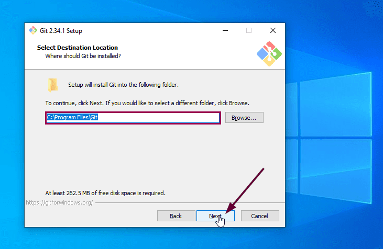Image resolution: width=383 pixels, height=249 pixels.
Task: Click 'At least 262.5 MB' disk space text
Action: point(105,193)
